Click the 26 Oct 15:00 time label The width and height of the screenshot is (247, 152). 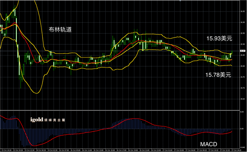110,150
